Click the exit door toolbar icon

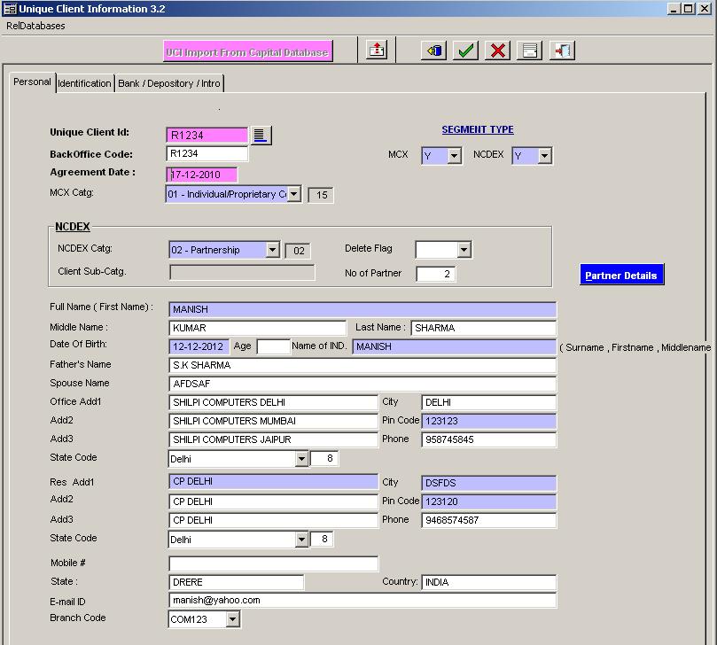point(562,51)
